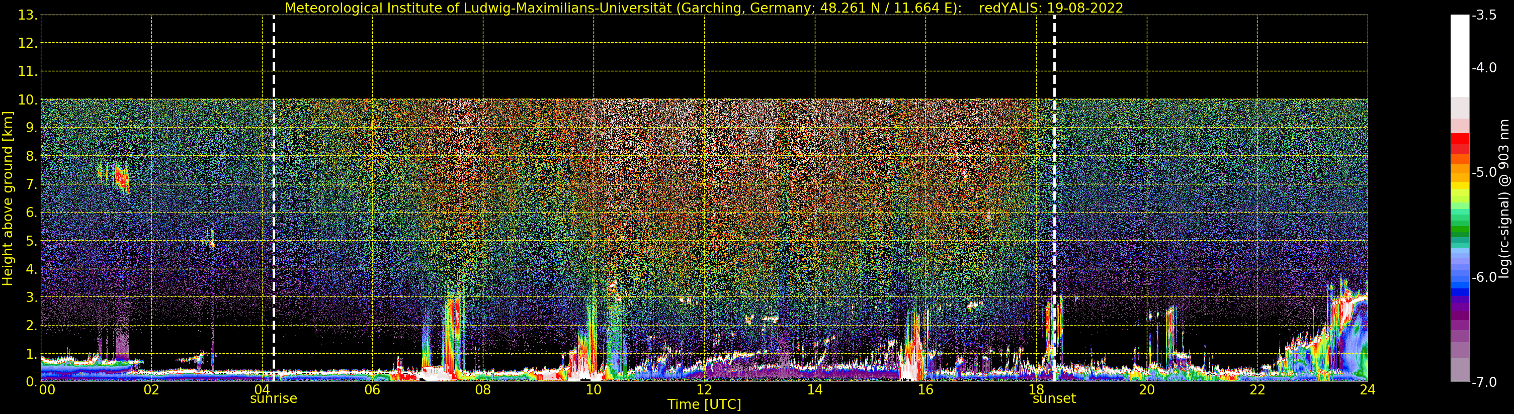This screenshot has height=414, width=1514.
Task: Click the 'Time [UTC]' axis label
Action: click(704, 404)
